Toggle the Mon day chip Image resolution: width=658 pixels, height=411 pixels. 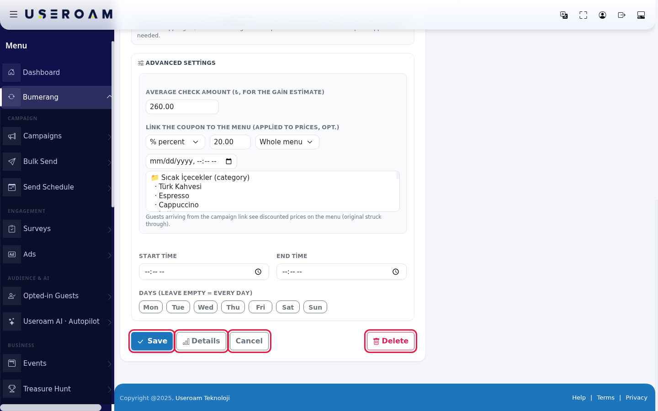151,307
